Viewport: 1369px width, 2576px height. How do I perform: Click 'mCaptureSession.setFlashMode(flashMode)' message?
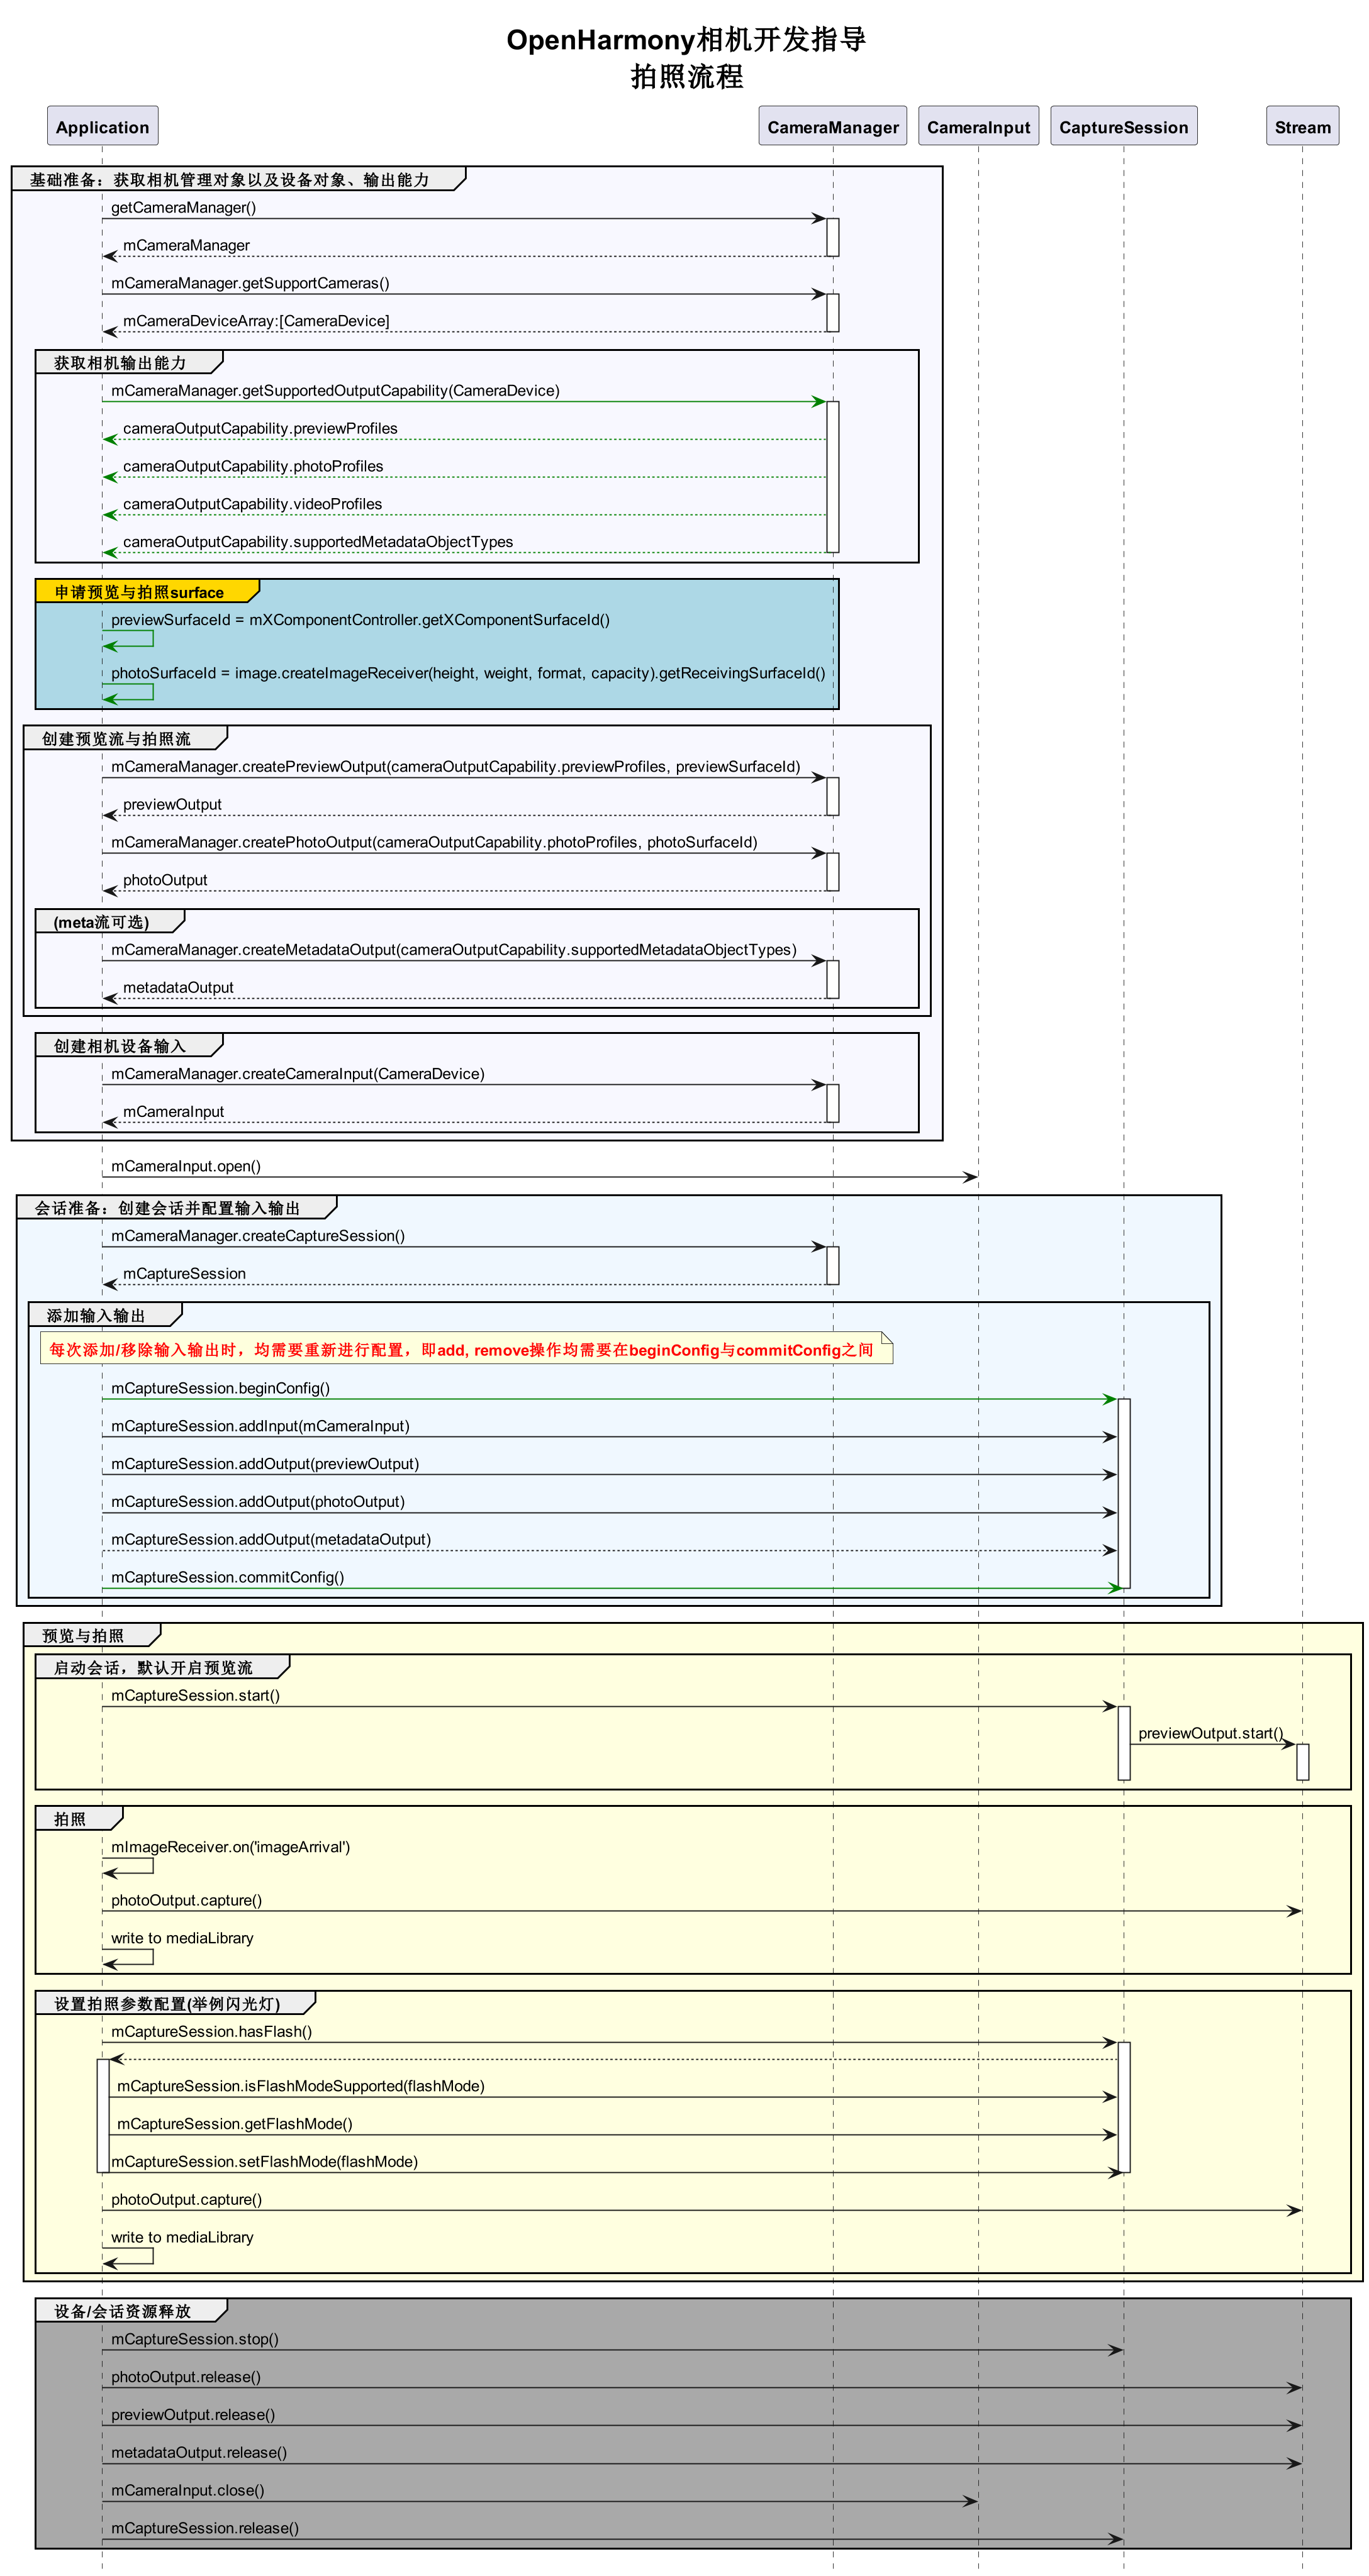[x=264, y=2163]
